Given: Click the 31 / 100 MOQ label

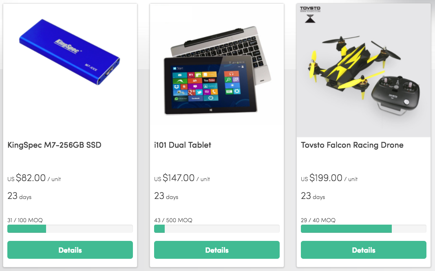Looking at the screenshot, I should click(x=25, y=221).
